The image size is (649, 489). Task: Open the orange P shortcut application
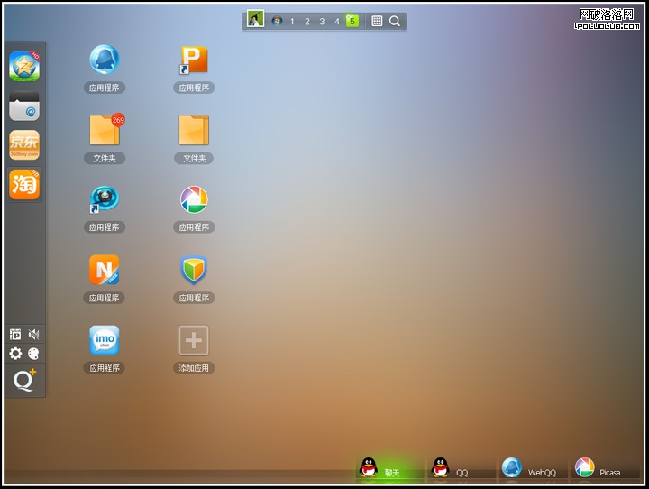194,60
